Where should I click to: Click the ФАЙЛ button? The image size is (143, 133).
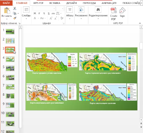(6, 3)
